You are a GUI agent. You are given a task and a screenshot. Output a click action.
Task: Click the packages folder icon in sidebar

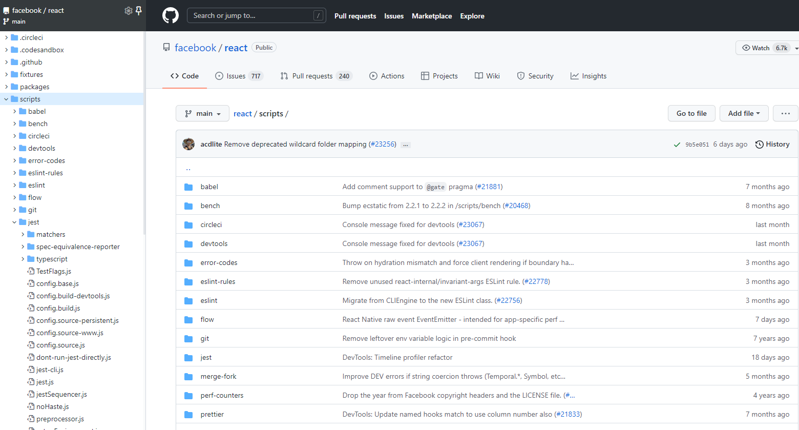click(x=14, y=87)
